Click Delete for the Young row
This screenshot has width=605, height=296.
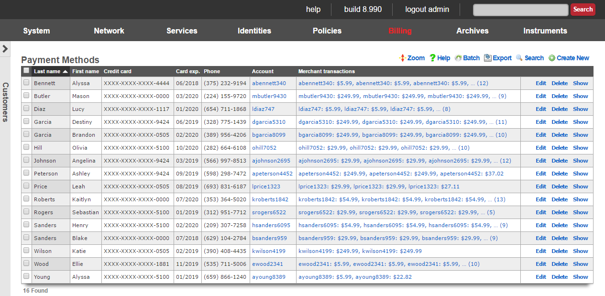point(559,277)
